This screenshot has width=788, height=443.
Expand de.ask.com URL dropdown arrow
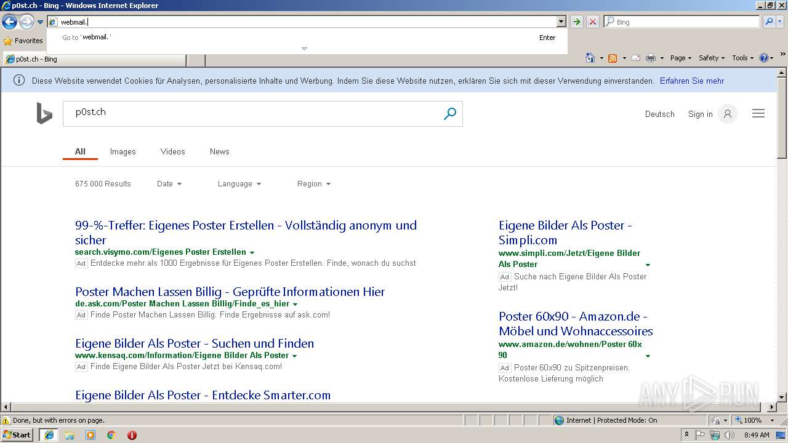tap(295, 304)
